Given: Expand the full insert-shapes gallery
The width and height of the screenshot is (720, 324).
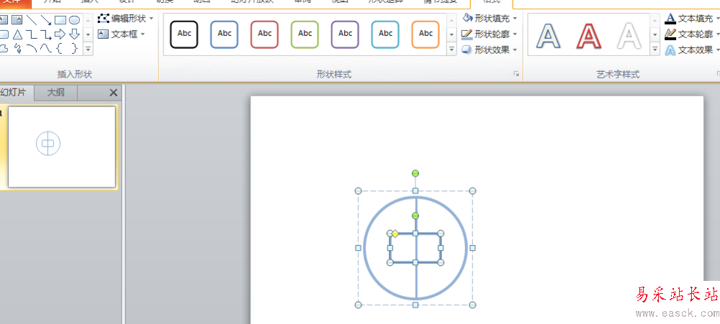Looking at the screenshot, I should pos(89,48).
